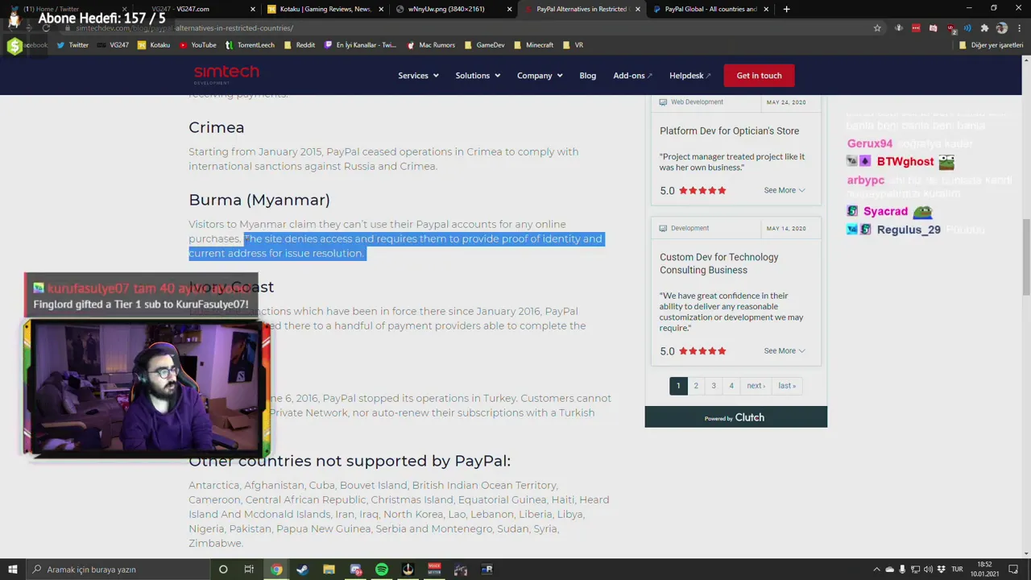The image size is (1031, 580).
Task: Click 'Other countries not supported by PayPal' heading
Action: (x=350, y=461)
